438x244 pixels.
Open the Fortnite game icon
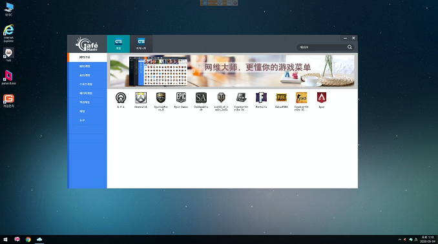coord(261,98)
